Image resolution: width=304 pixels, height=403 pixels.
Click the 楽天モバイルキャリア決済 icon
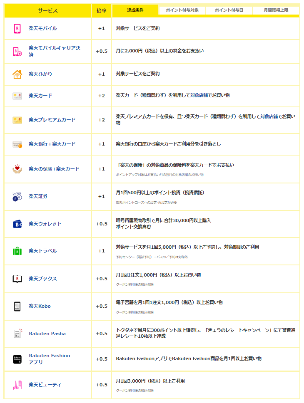pos(17,52)
